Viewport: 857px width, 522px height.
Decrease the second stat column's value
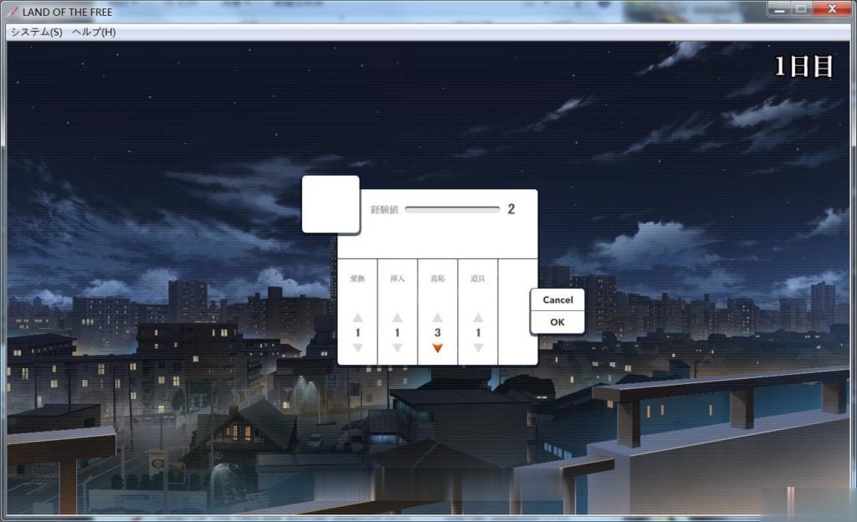click(x=398, y=348)
